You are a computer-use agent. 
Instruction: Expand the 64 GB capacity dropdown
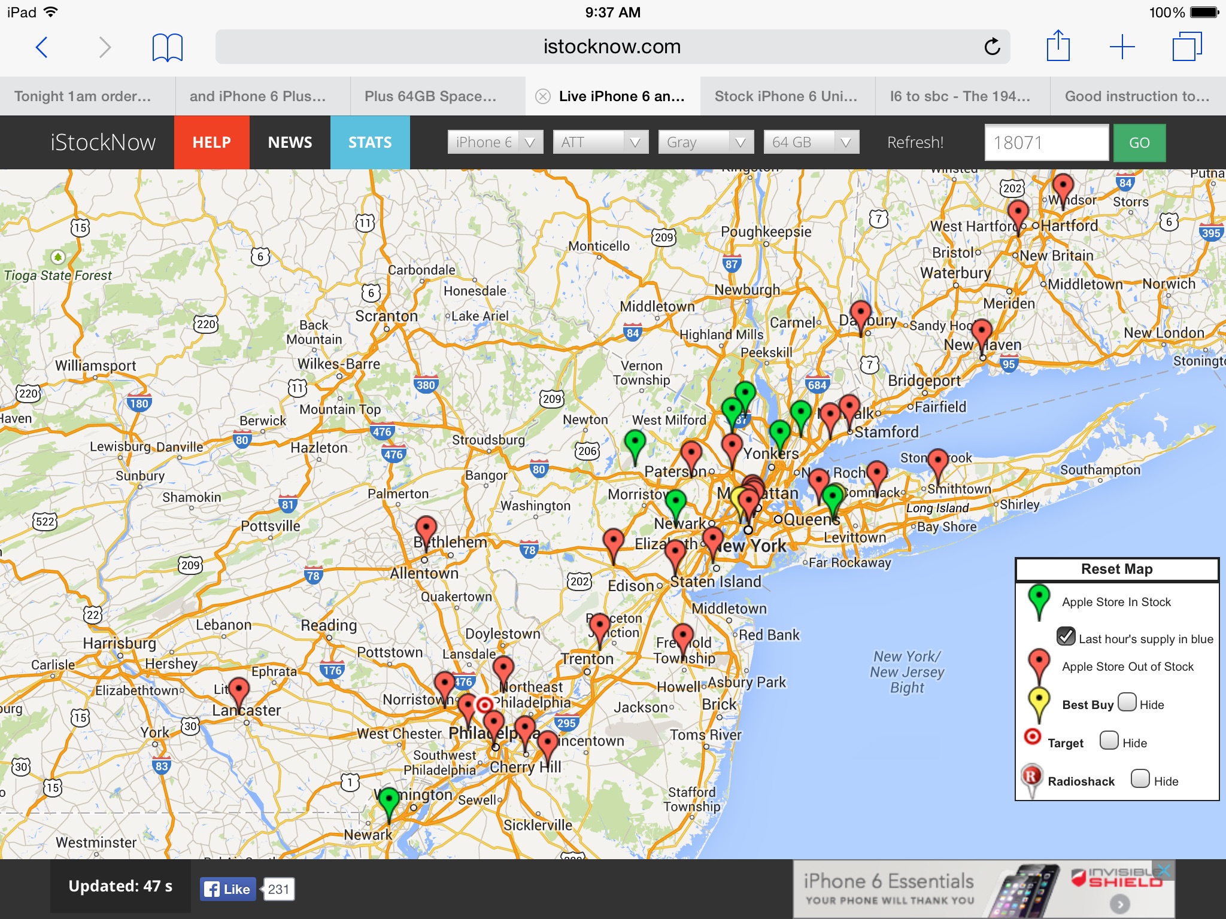(811, 142)
